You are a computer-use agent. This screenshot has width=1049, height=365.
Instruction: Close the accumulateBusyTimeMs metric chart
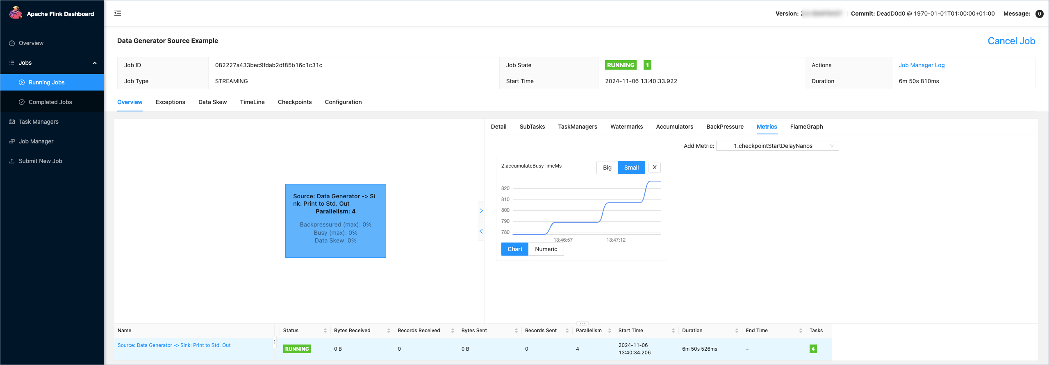click(x=654, y=167)
